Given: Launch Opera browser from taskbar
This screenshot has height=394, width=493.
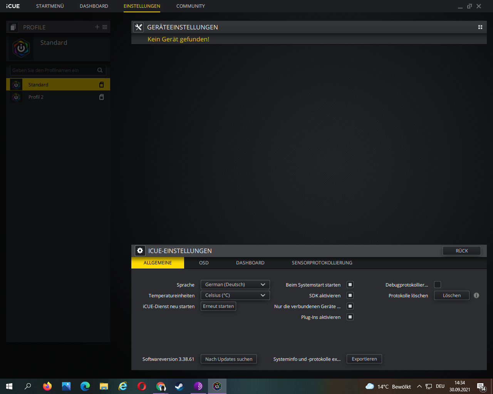Looking at the screenshot, I should click(x=142, y=386).
